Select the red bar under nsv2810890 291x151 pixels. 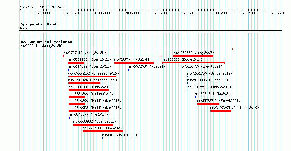77,104
